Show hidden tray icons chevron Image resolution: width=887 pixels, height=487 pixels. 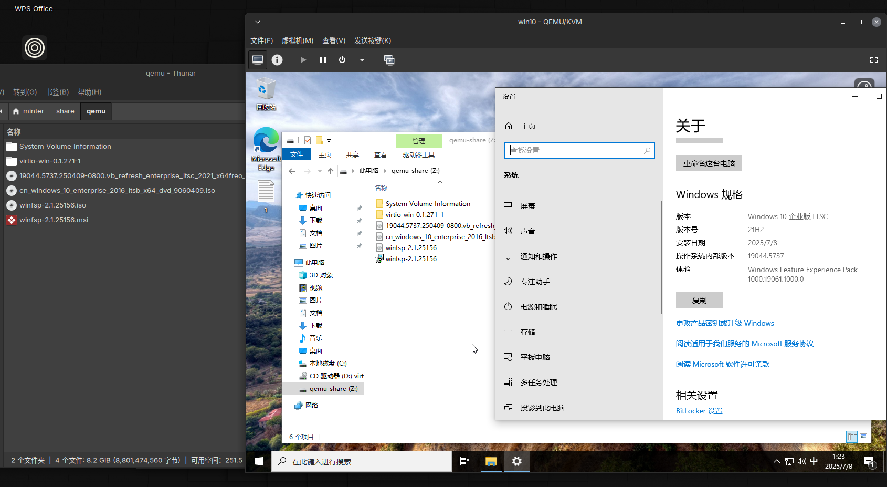point(776,461)
